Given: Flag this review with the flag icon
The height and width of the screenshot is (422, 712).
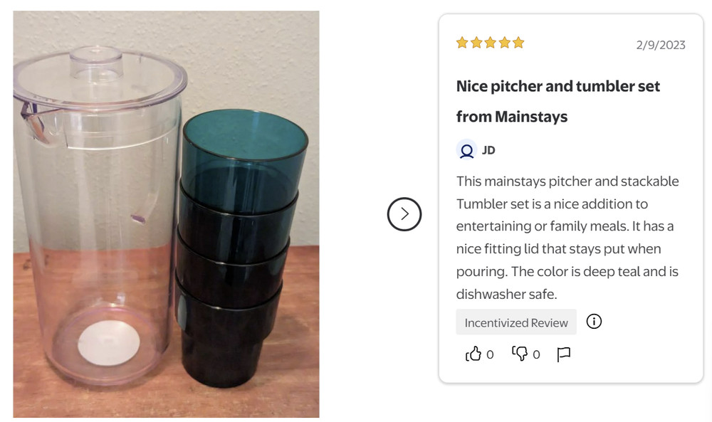Looking at the screenshot, I should (x=564, y=354).
